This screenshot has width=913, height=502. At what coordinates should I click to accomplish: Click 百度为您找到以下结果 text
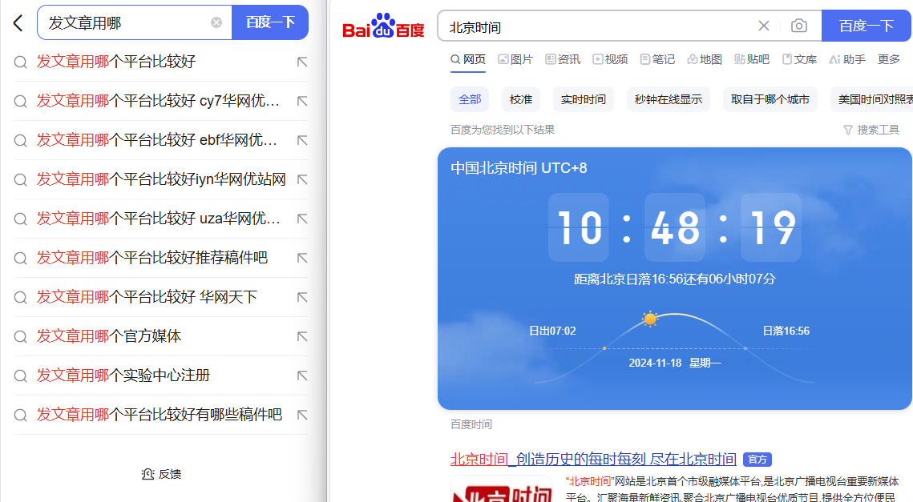click(503, 130)
